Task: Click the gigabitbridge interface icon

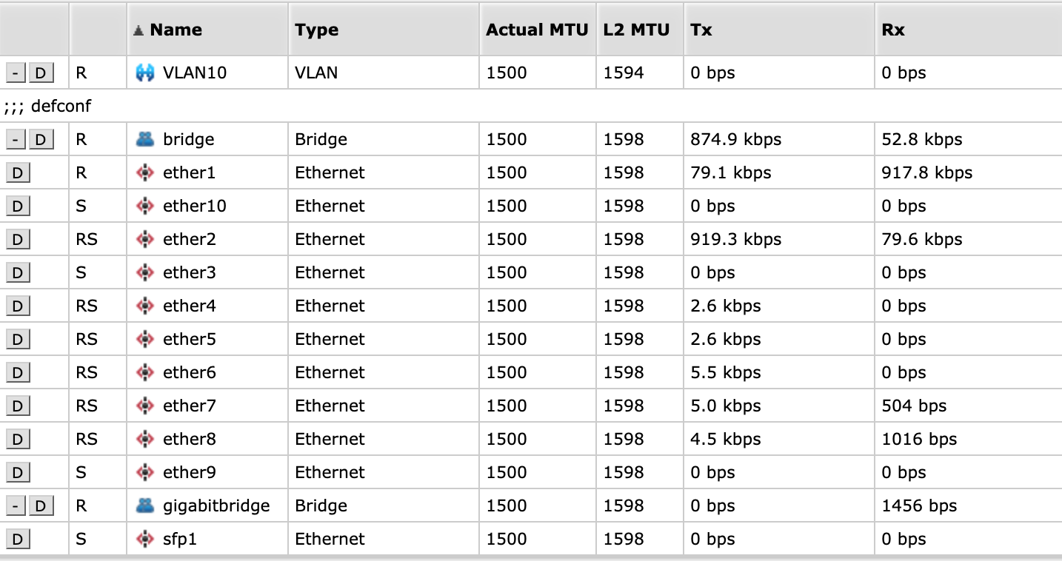Action: click(145, 505)
